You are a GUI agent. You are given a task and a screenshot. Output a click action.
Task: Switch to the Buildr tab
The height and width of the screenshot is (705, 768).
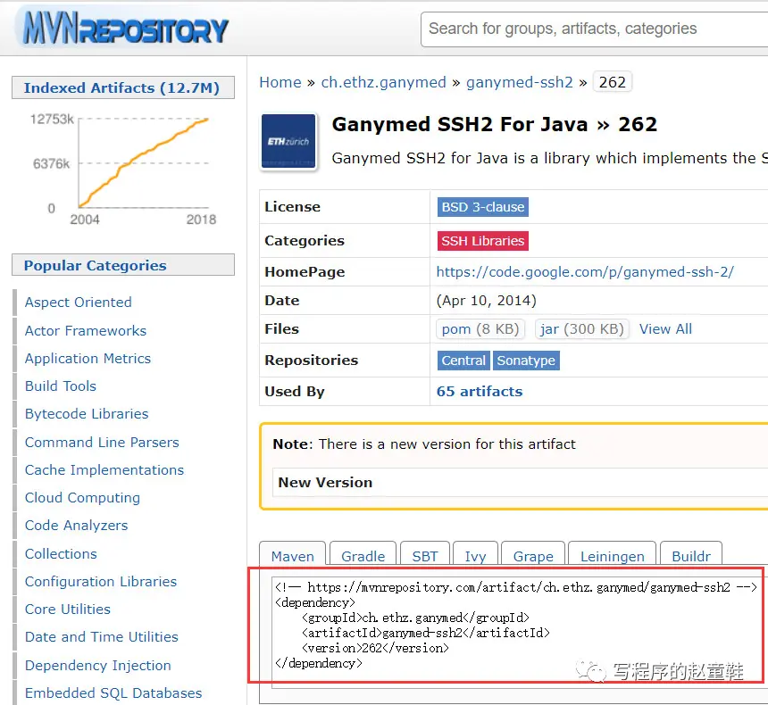point(691,556)
